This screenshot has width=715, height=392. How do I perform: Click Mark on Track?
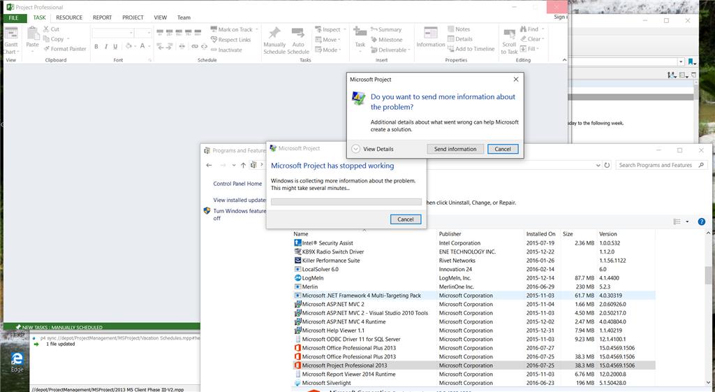232,29
